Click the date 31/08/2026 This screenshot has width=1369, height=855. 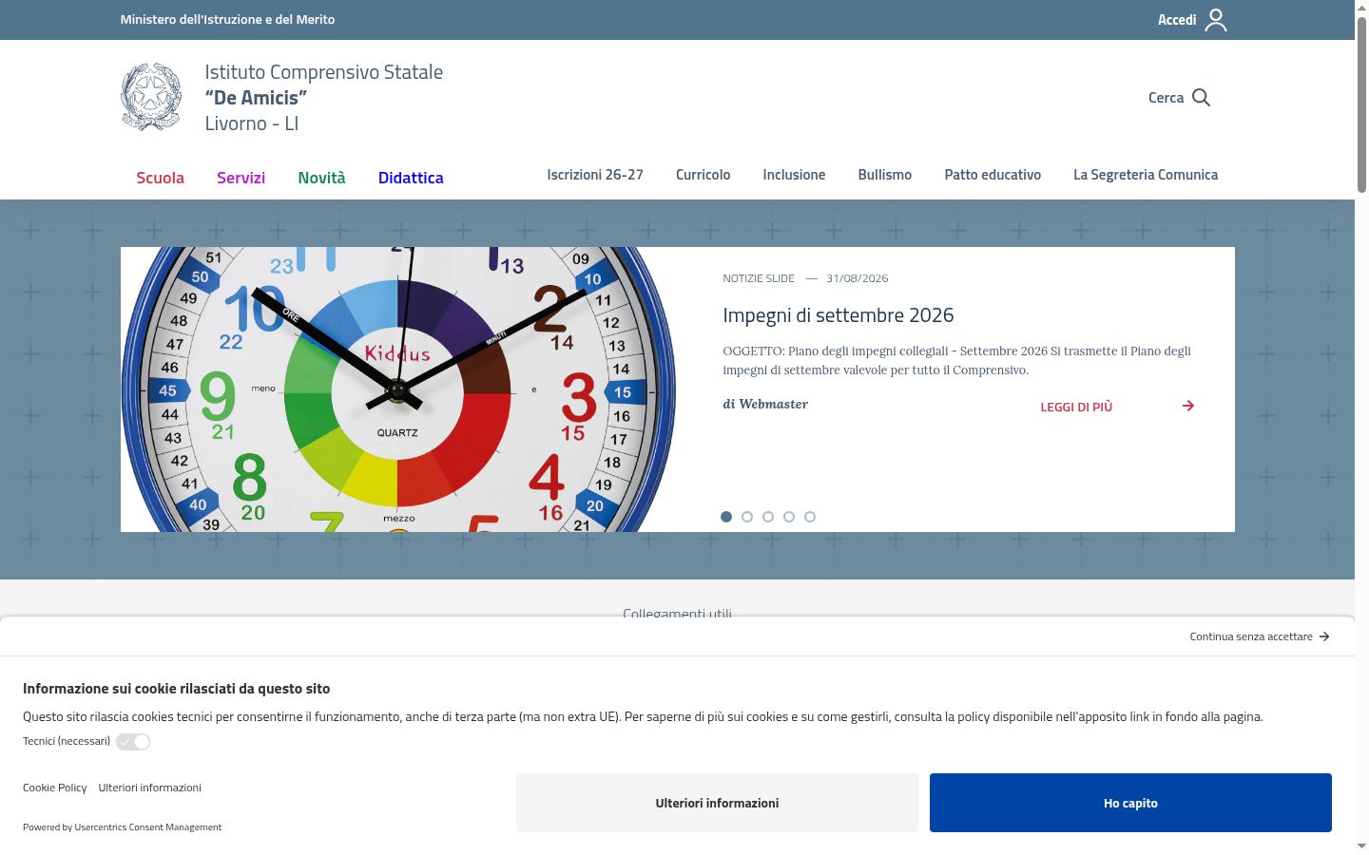[858, 278]
